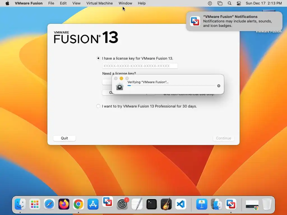This screenshot has height=215, width=287.
Task: Select the 30-day trial radio button
Action: click(x=98, y=106)
